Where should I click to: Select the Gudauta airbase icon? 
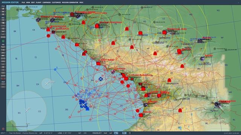113,72
